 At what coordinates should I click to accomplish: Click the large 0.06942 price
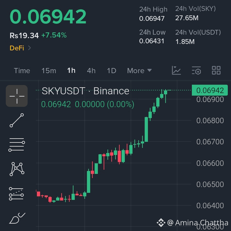tap(48, 16)
